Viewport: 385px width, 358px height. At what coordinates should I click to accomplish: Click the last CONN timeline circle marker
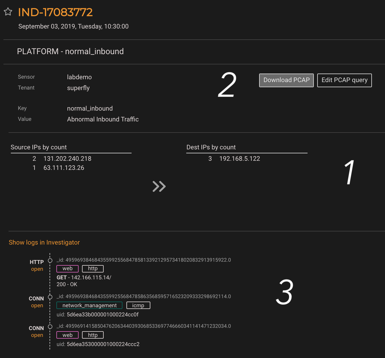click(50, 327)
